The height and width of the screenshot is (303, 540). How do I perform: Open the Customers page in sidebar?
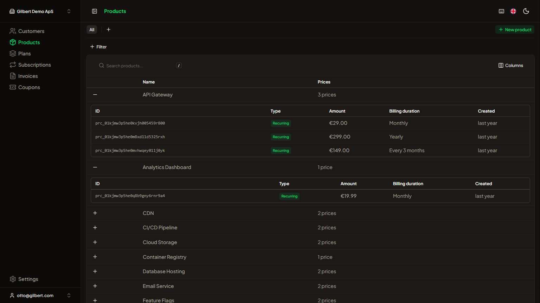coord(31,31)
